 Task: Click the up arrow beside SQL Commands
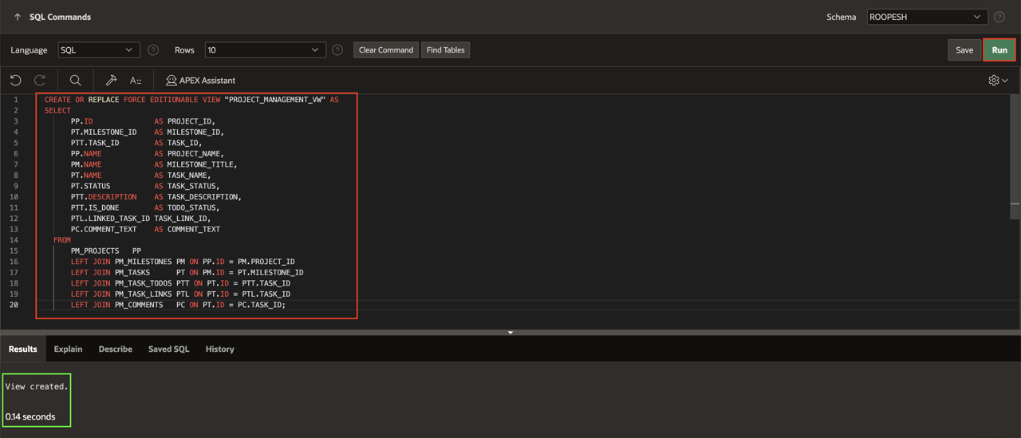pos(17,17)
